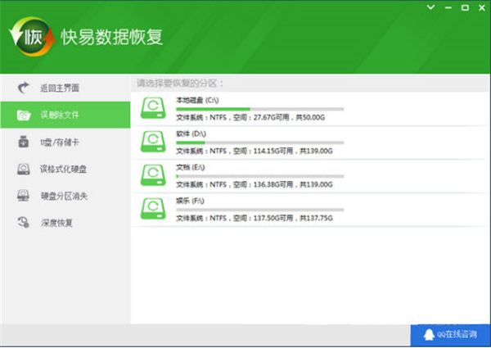Click the folder icon beside 误删除文件

25,115
